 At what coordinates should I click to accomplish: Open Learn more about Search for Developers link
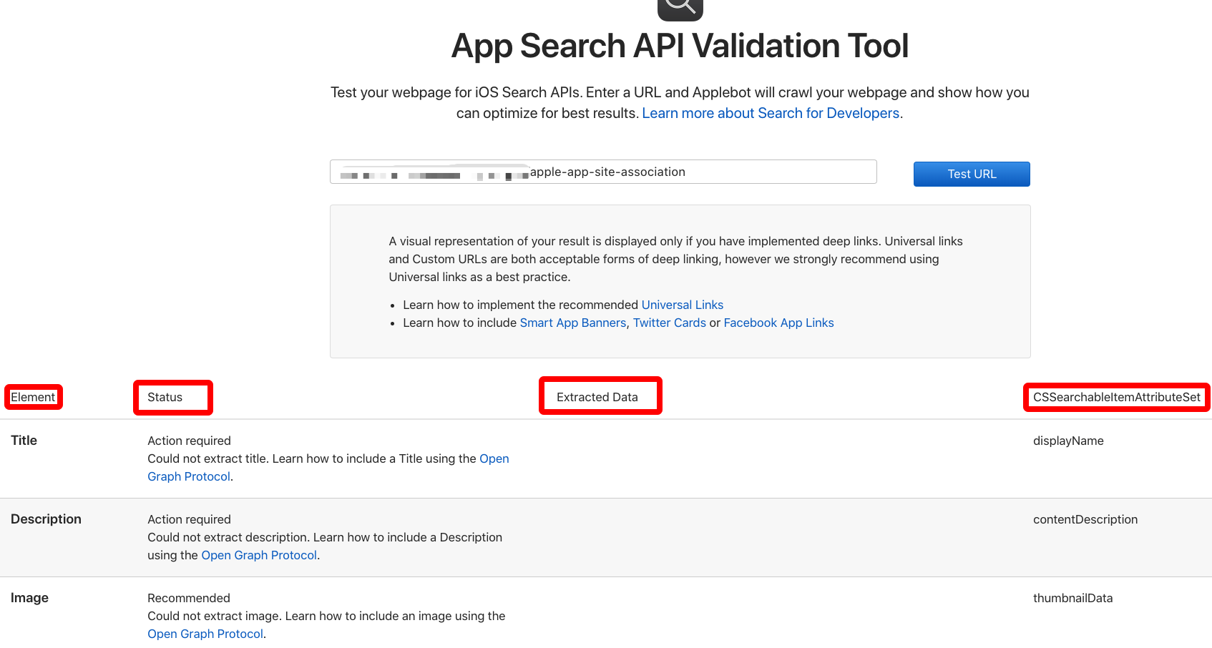click(x=771, y=113)
